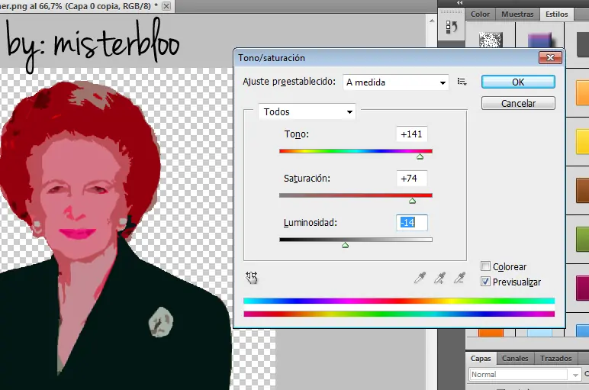
Task: Click the noise texture style swatch
Action: (491, 40)
